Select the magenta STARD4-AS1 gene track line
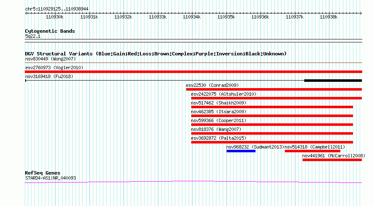 [193, 182]
